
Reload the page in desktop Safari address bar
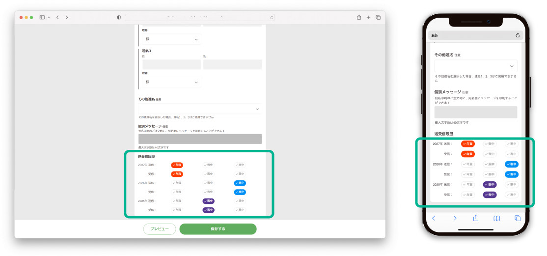pyautogui.click(x=272, y=17)
